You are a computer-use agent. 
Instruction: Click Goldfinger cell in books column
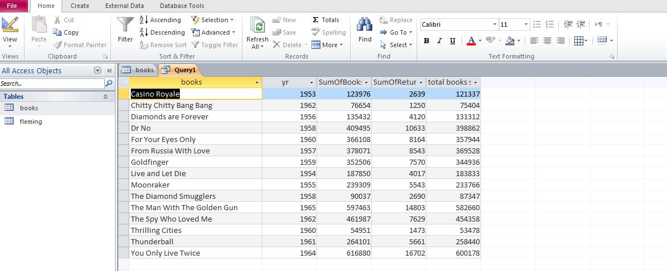tap(195, 162)
